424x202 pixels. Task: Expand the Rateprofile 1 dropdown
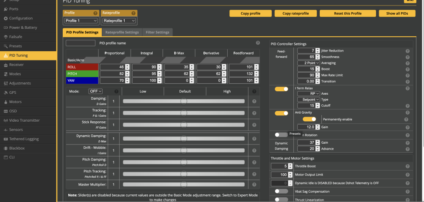pyautogui.click(x=119, y=21)
